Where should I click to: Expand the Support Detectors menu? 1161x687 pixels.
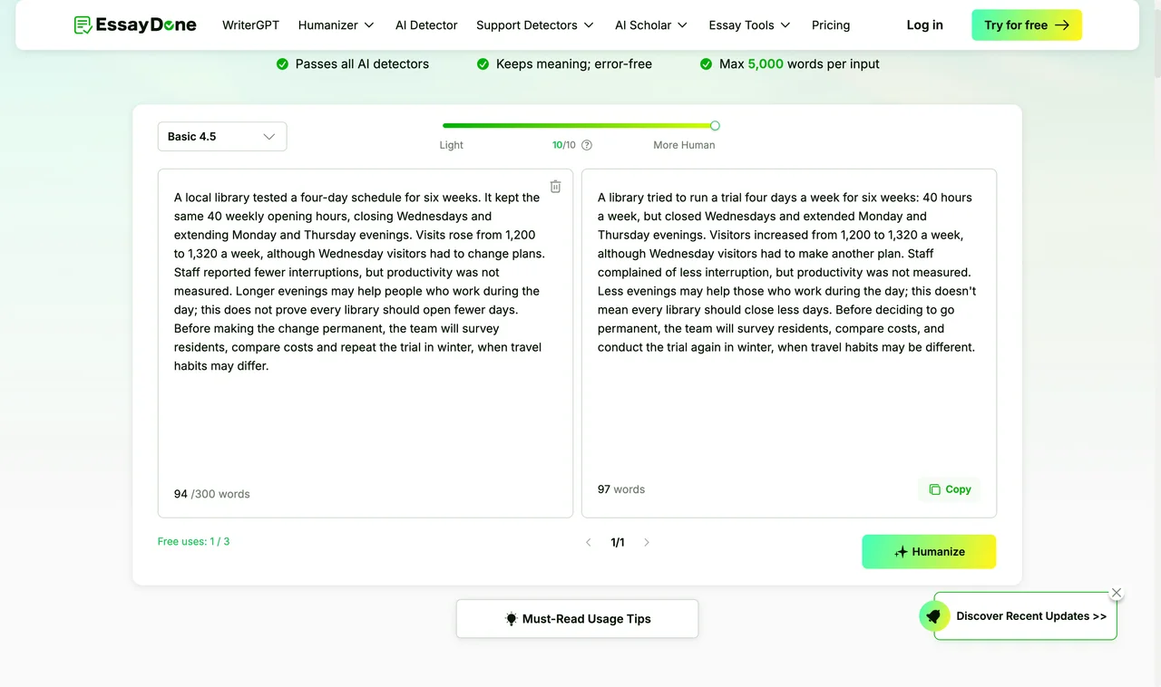point(535,25)
